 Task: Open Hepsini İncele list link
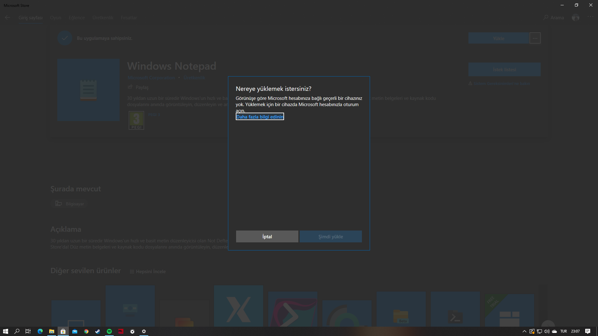tap(148, 272)
